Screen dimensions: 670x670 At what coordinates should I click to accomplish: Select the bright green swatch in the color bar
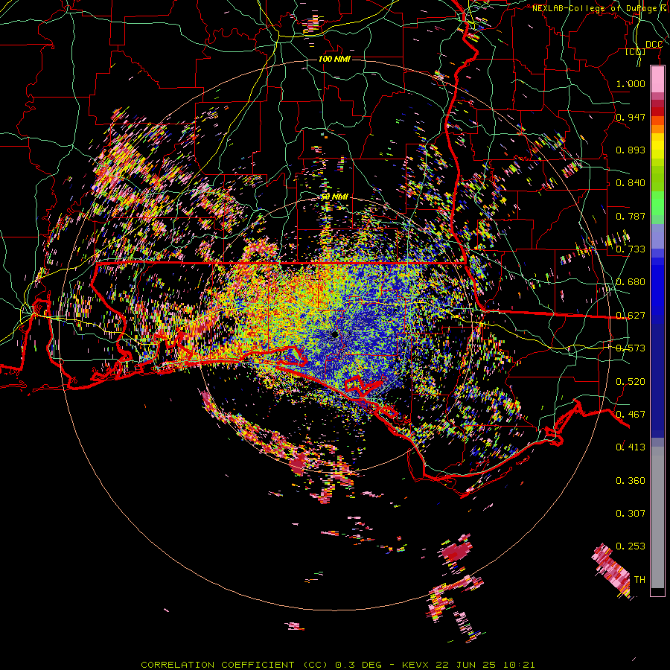[x=657, y=203]
